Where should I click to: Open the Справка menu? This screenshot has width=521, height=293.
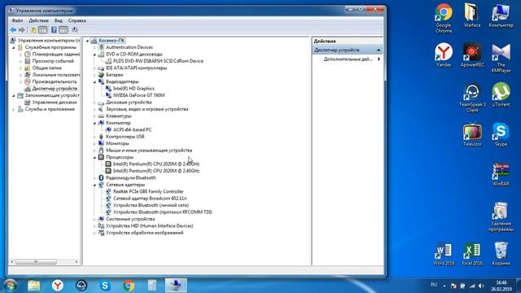(x=77, y=20)
